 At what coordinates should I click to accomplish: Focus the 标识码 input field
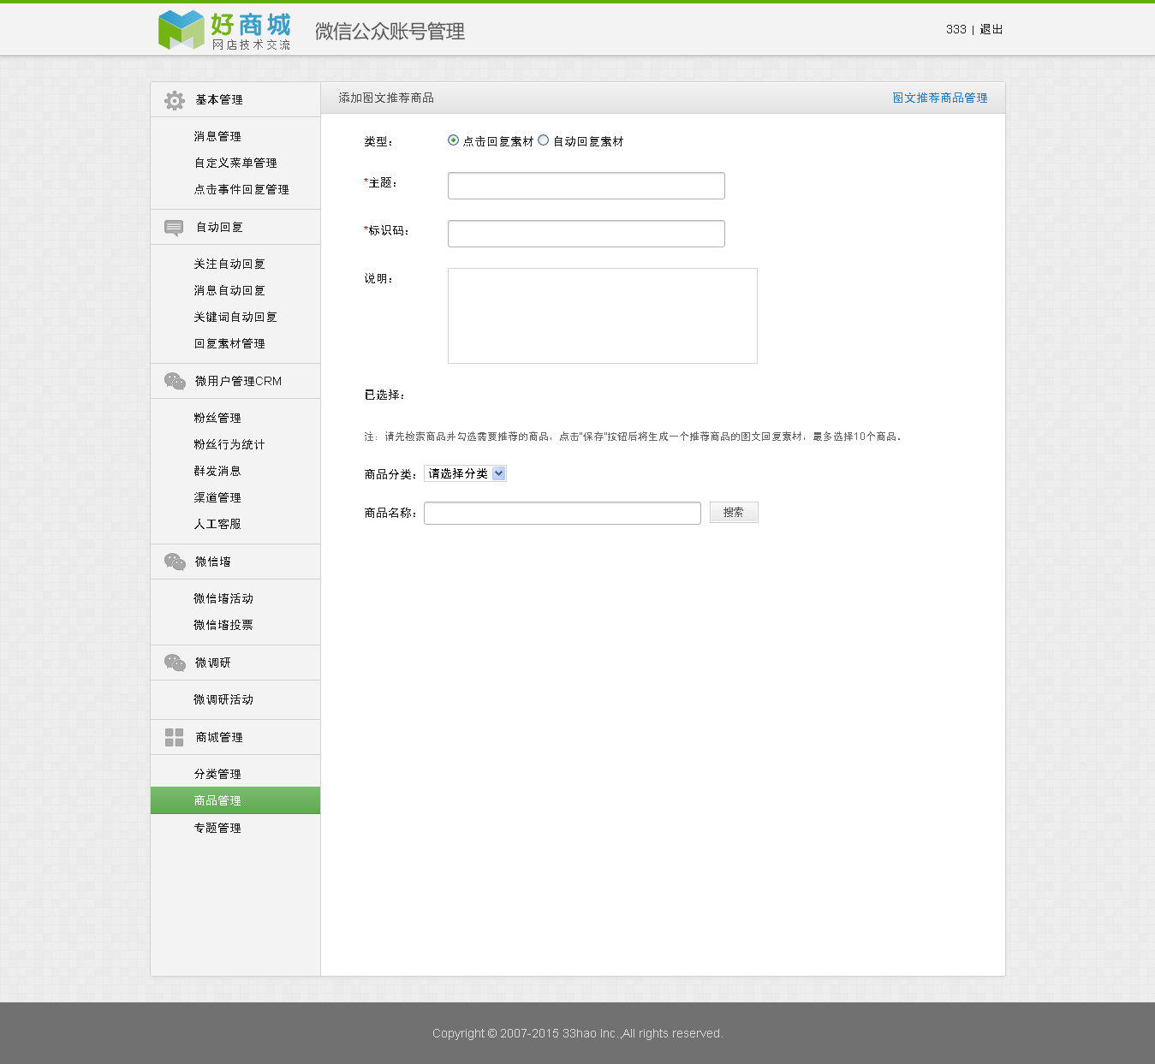586,234
